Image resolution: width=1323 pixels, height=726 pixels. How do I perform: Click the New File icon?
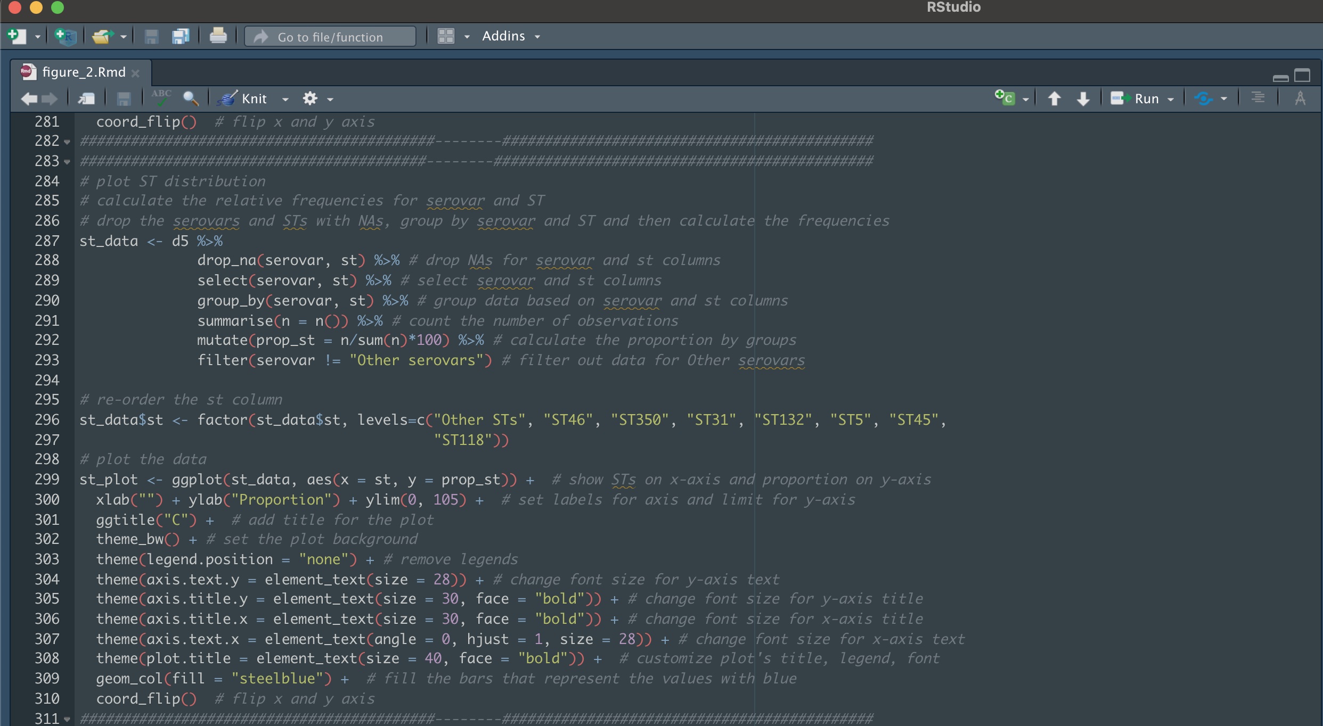[17, 36]
